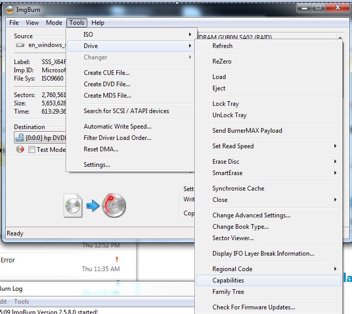The image size is (352, 314).
Task: Click the Sectors value 2,760,561
Action: point(54,95)
